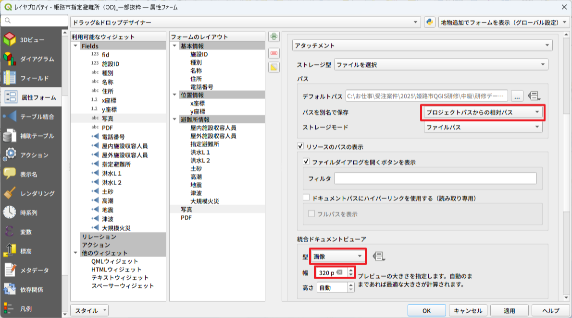The height and width of the screenshot is (318, 572).
Task: Collapse the 基本情報 group in form layout
Action: pyautogui.click(x=174, y=46)
